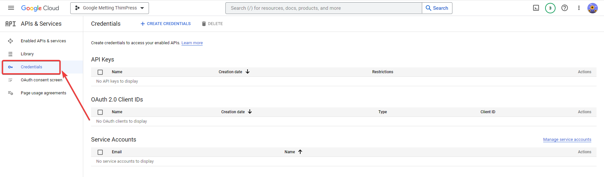This screenshot has width=604, height=177.
Task: Click the Client ID column header
Action: [488, 112]
